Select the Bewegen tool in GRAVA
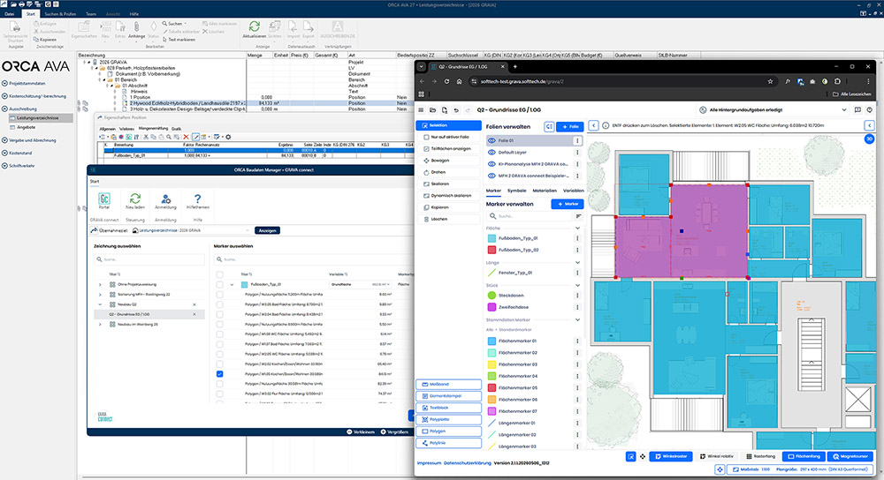This screenshot has height=480, width=884. pos(448,161)
